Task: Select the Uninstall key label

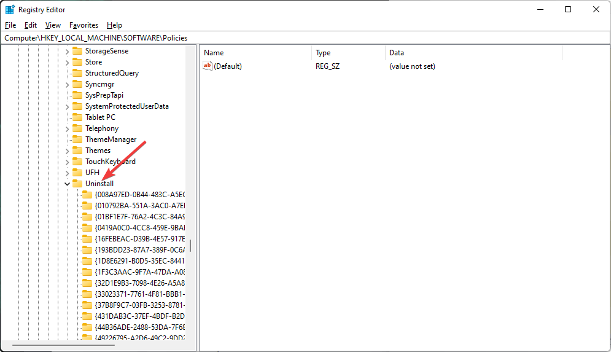Action: pyautogui.click(x=99, y=184)
